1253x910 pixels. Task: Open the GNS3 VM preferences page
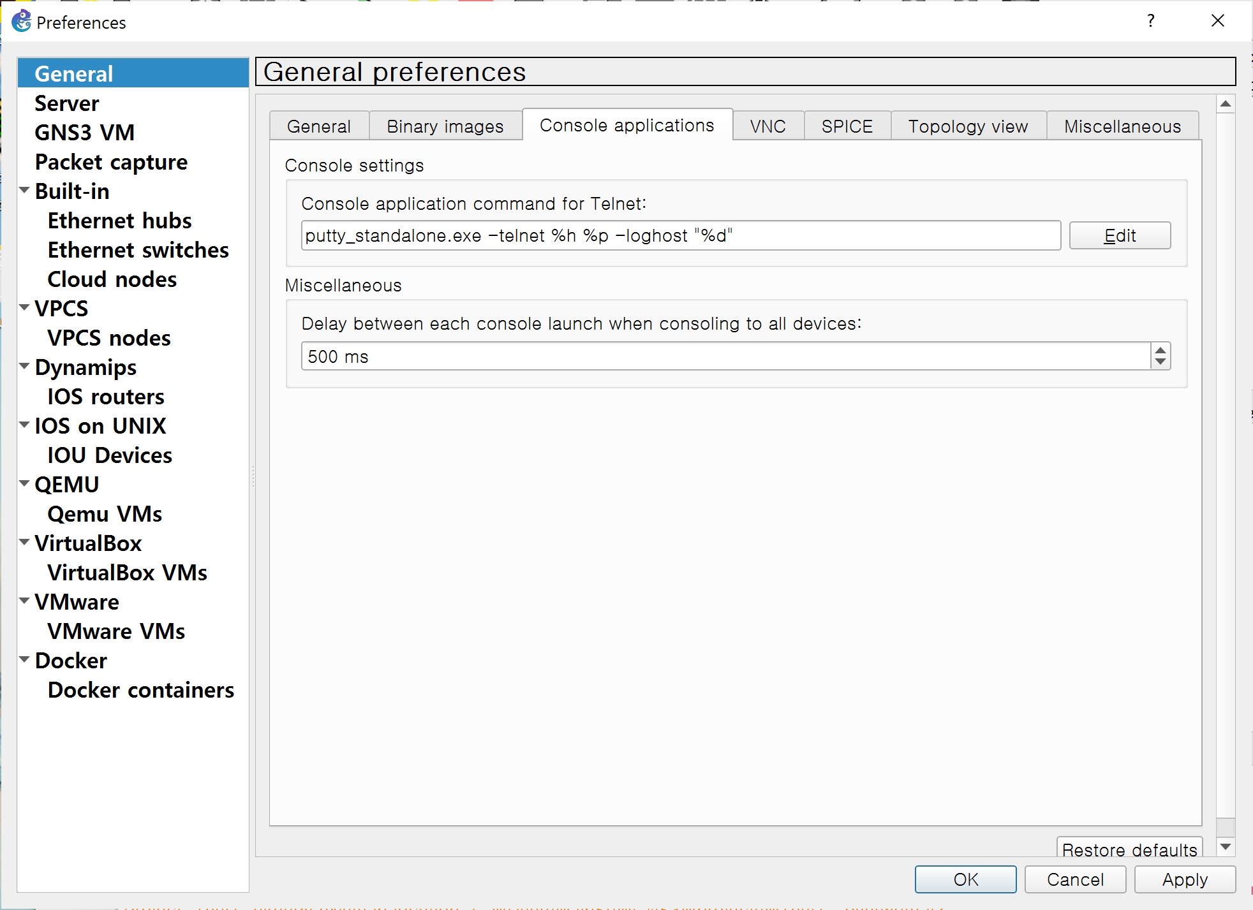84,133
